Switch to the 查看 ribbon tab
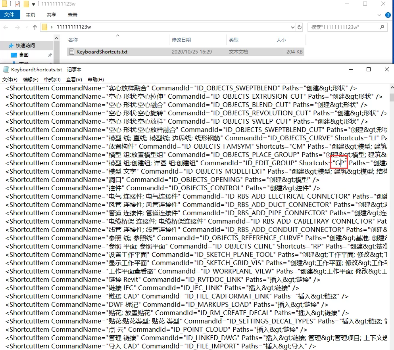 point(73,15)
